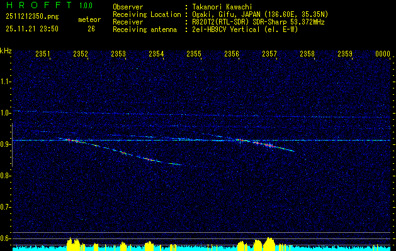Screen dimensions: 396x251
Task: Click the Receiver field label
Action: [x=128, y=22]
